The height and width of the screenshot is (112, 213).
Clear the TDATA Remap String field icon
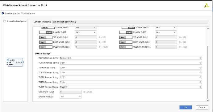pyautogui.click(x=200, y=58)
